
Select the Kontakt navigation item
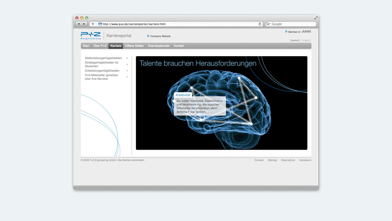pyautogui.click(x=179, y=46)
